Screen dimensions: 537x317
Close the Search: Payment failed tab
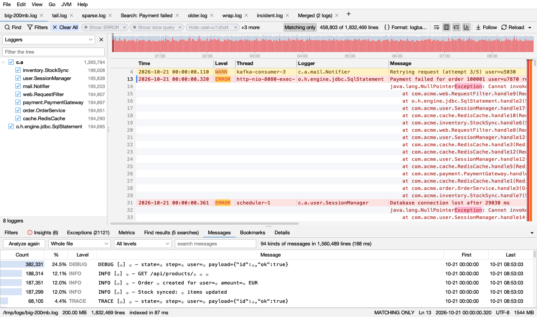pyautogui.click(x=177, y=15)
